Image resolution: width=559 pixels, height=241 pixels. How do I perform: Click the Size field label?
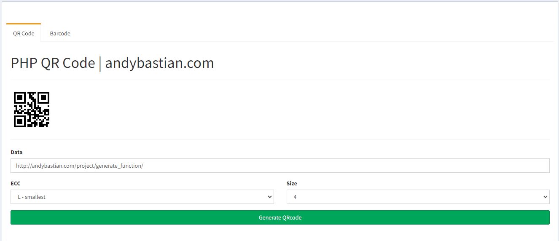(292, 183)
